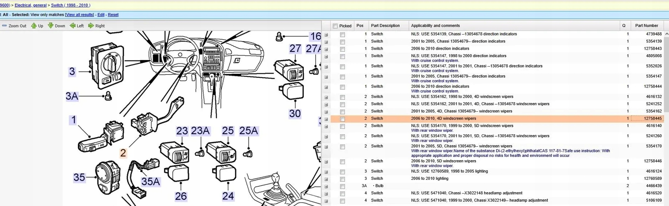Select callout 30 in the diagram

point(295,113)
